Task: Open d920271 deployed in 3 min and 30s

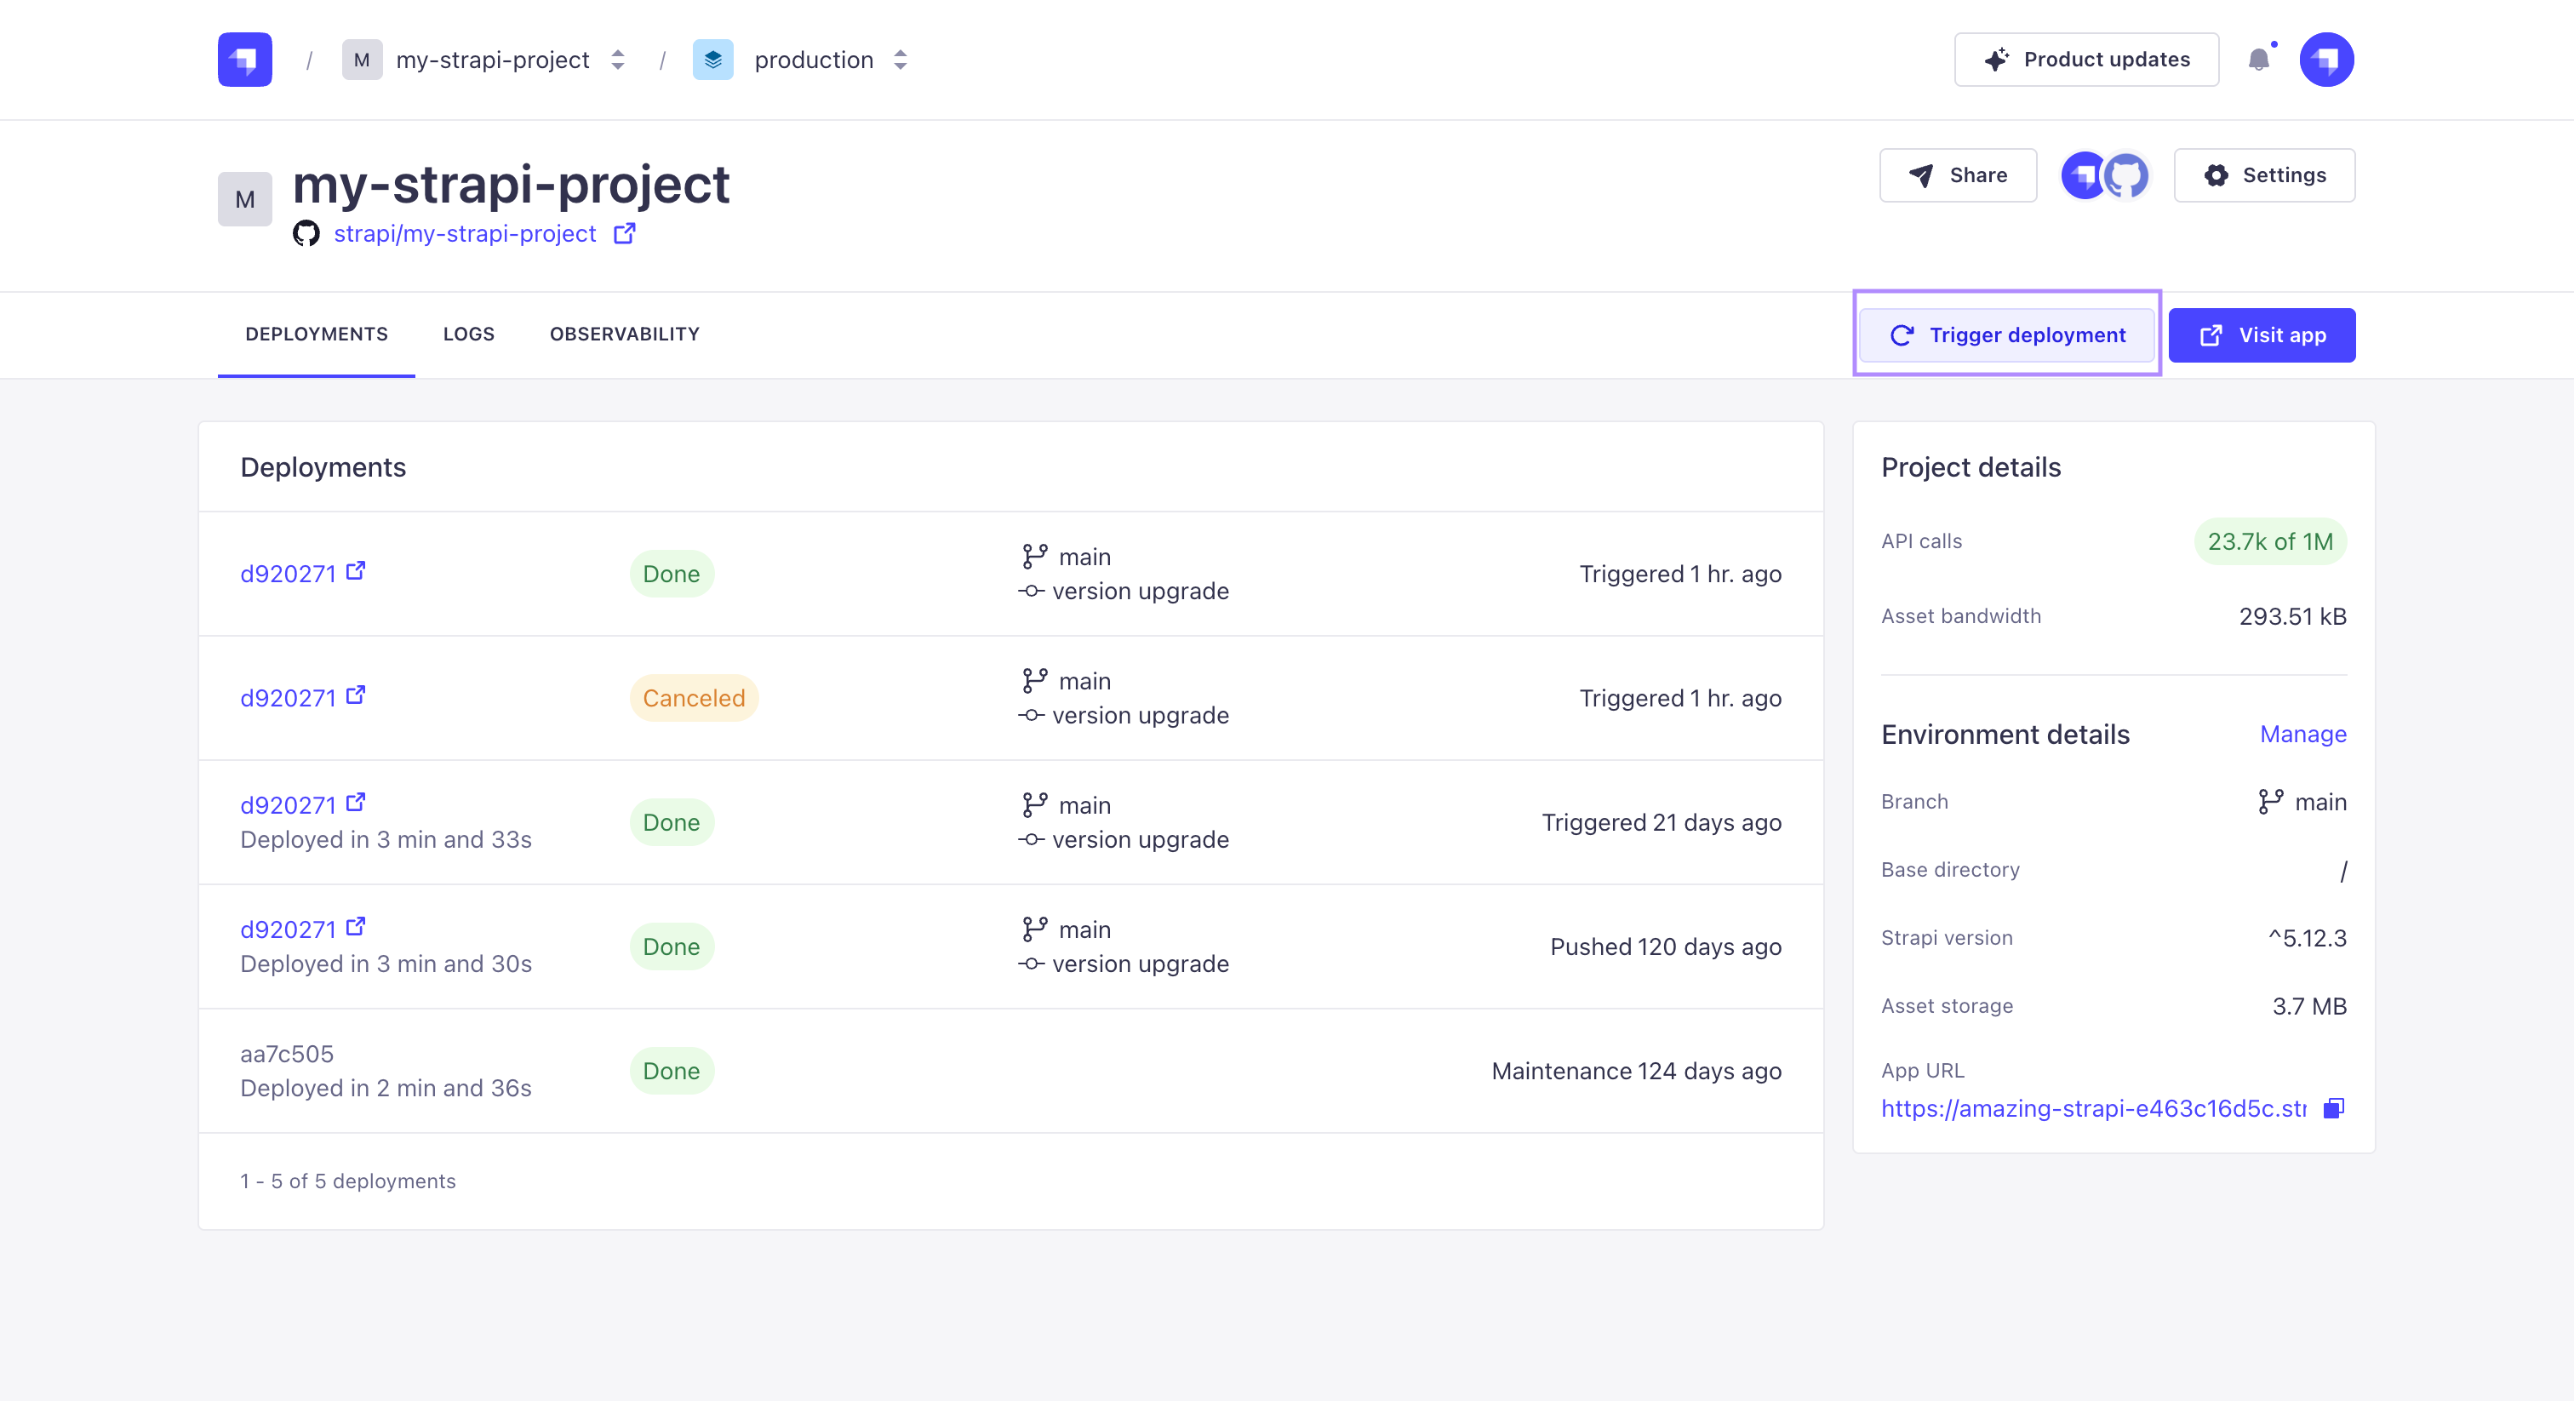Action: tap(288, 929)
